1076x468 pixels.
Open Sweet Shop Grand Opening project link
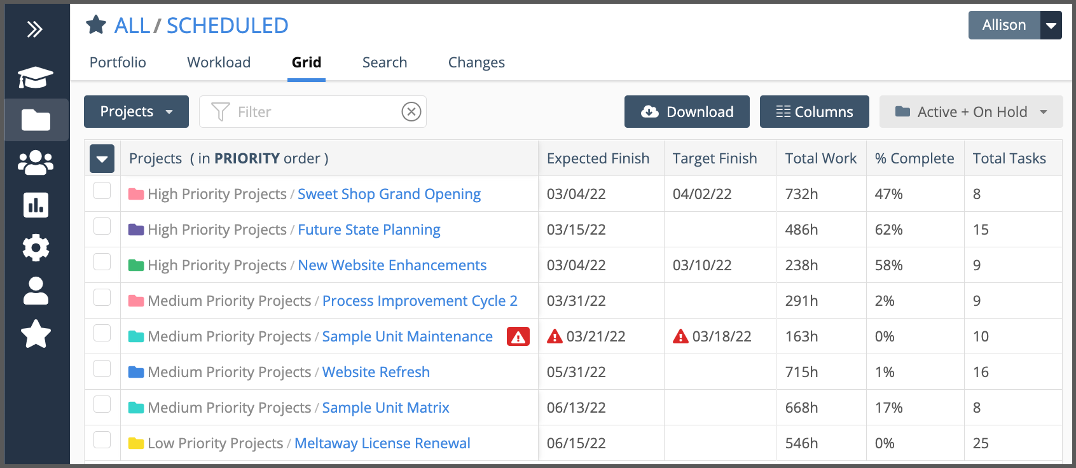coord(389,194)
